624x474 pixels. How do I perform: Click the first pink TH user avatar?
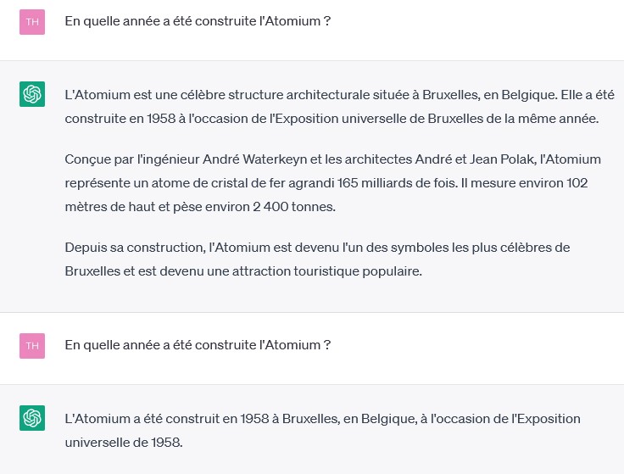point(32,21)
